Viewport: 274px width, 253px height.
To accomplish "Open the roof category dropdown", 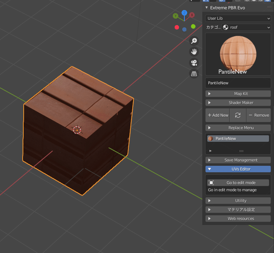I will pyautogui.click(x=246, y=27).
